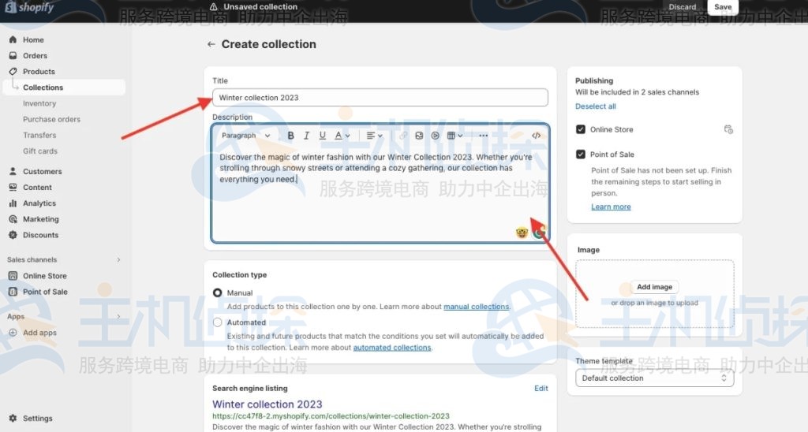Click the text color A icon

tap(338, 136)
